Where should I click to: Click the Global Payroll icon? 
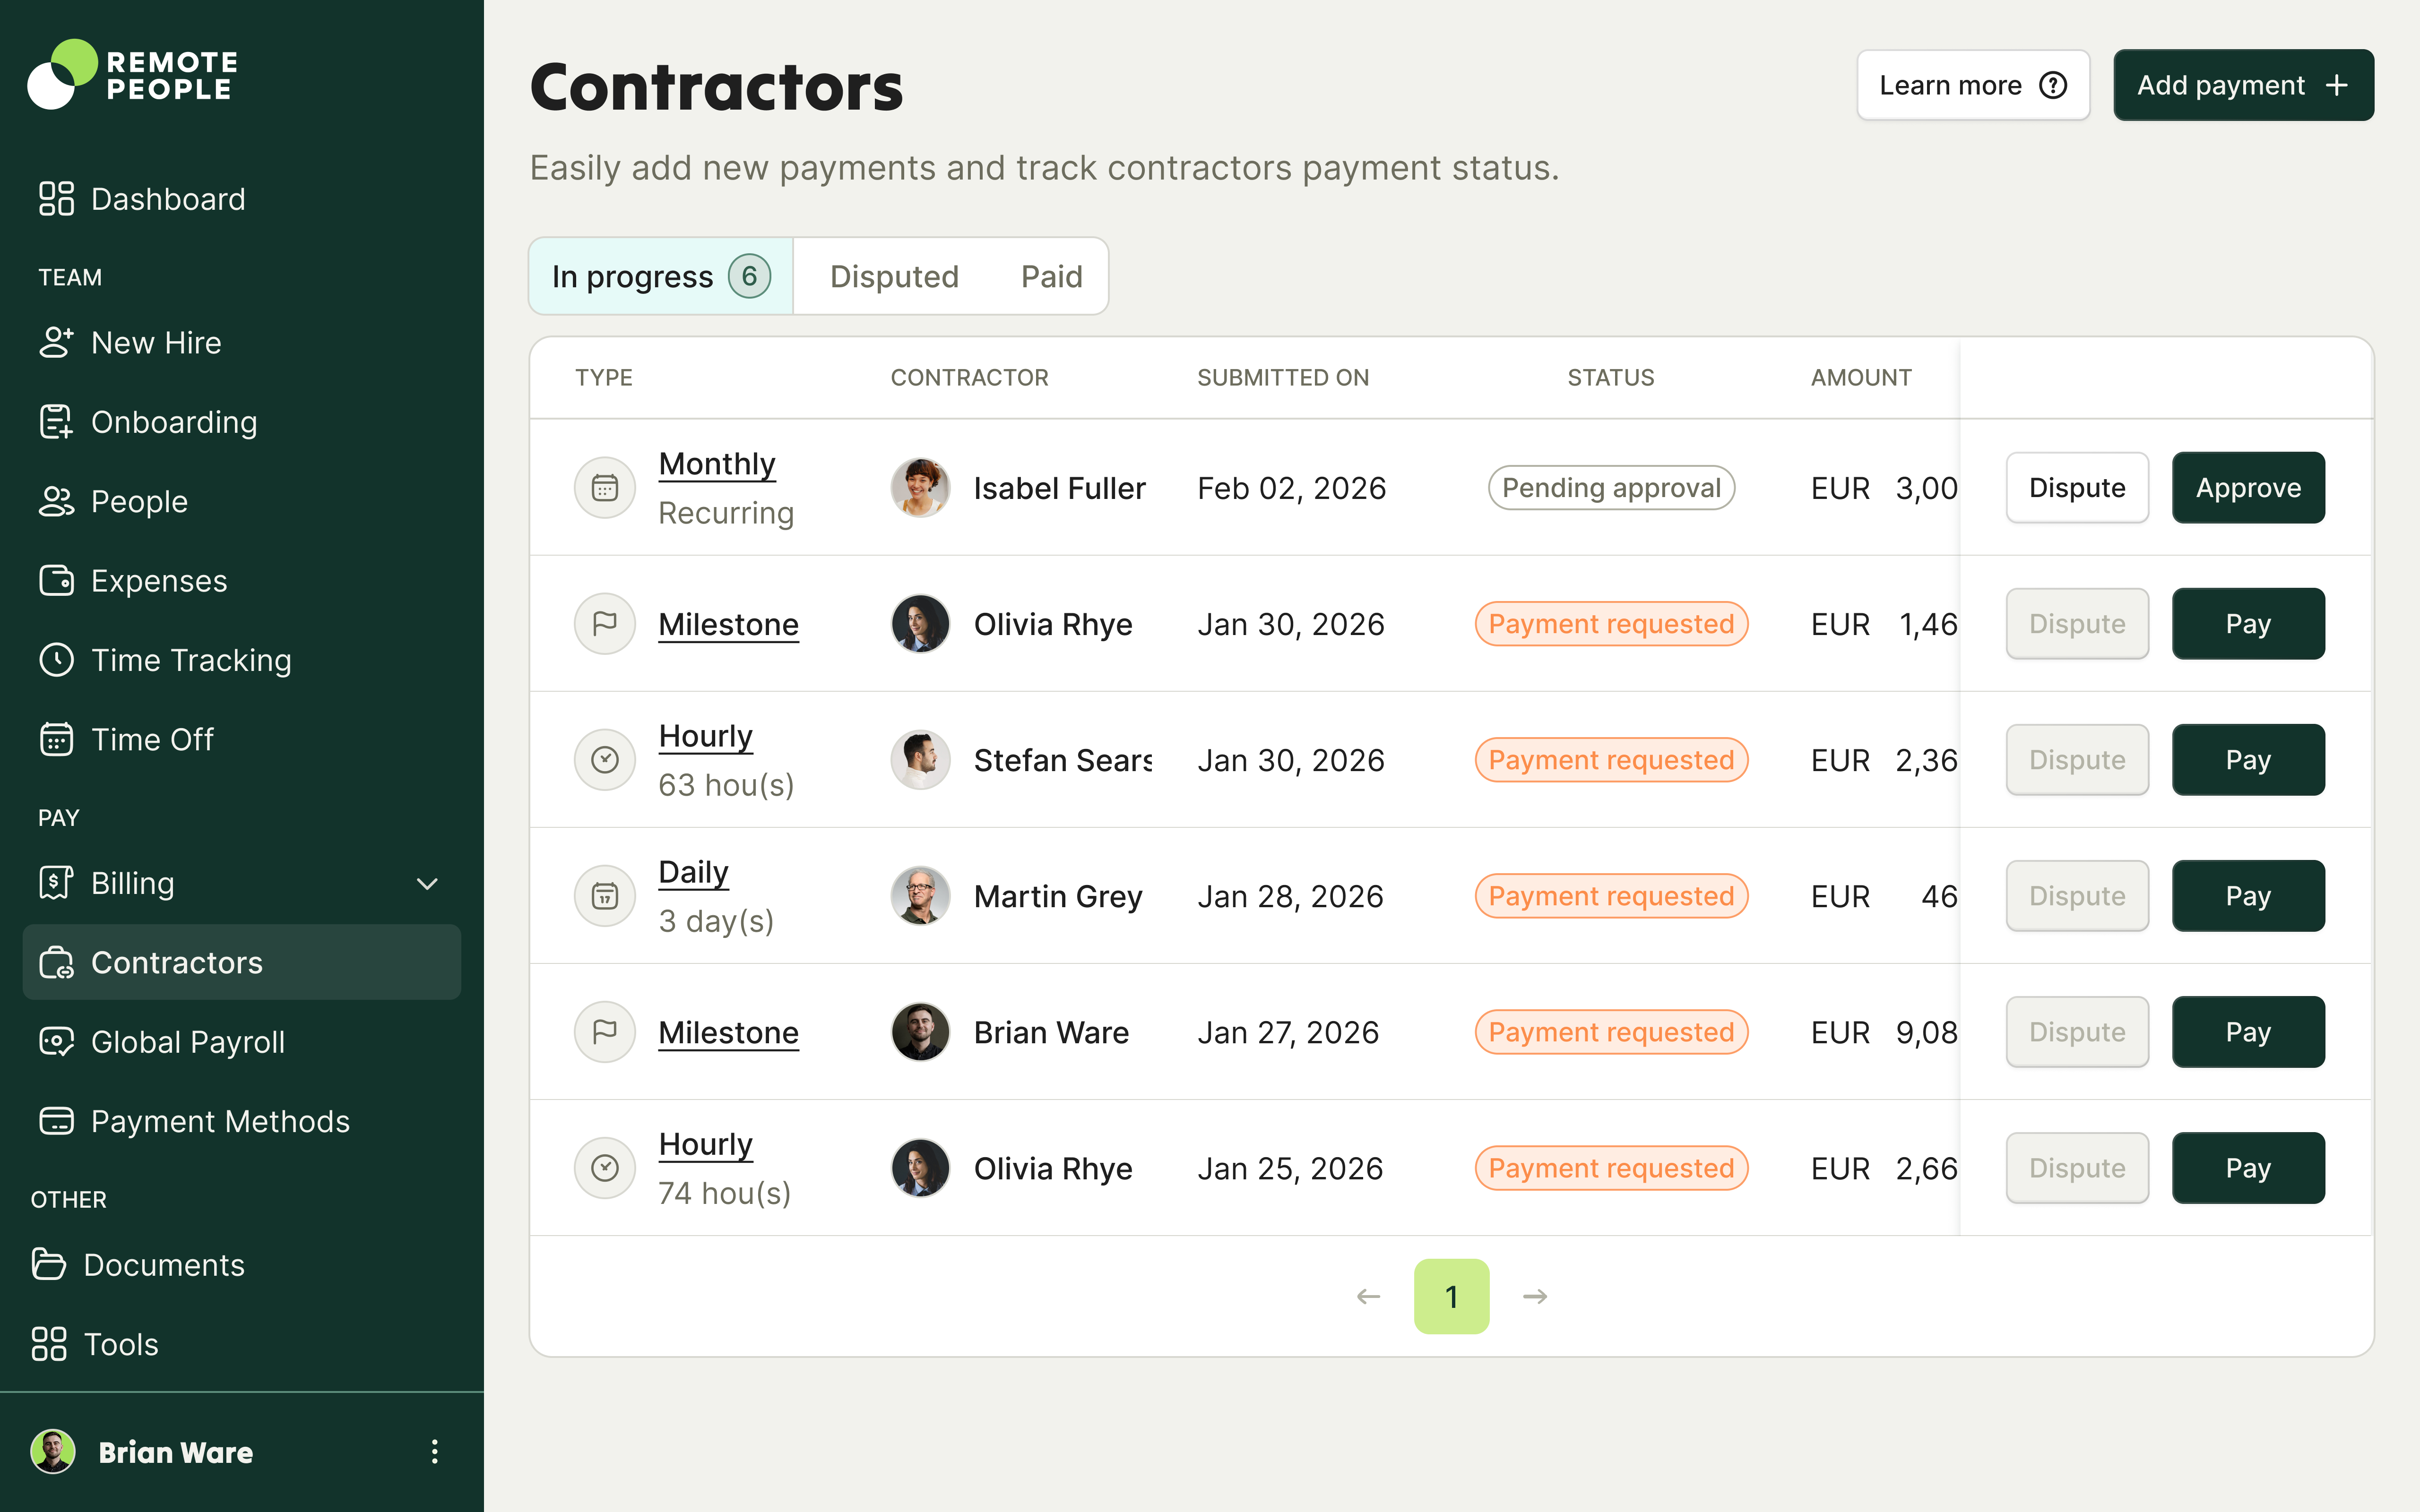56,1042
